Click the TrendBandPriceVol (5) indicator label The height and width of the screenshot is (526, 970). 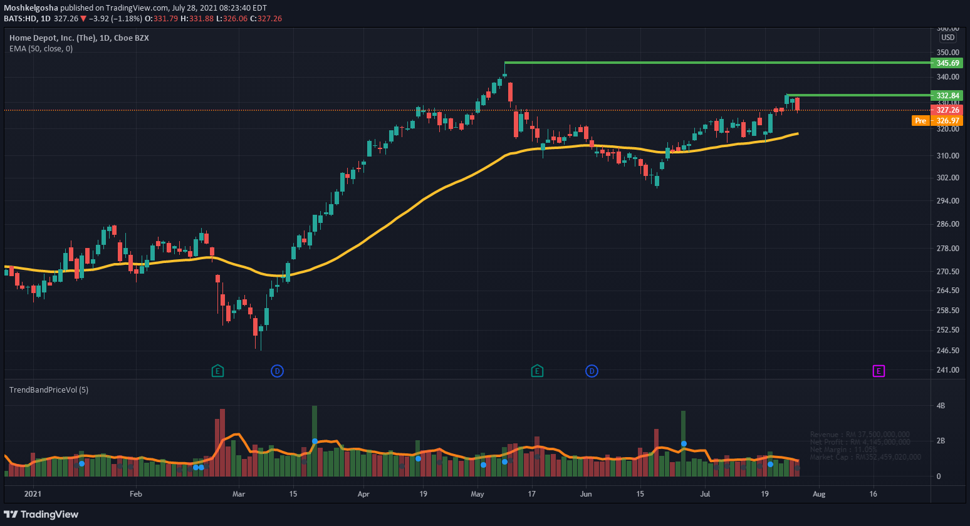click(49, 390)
